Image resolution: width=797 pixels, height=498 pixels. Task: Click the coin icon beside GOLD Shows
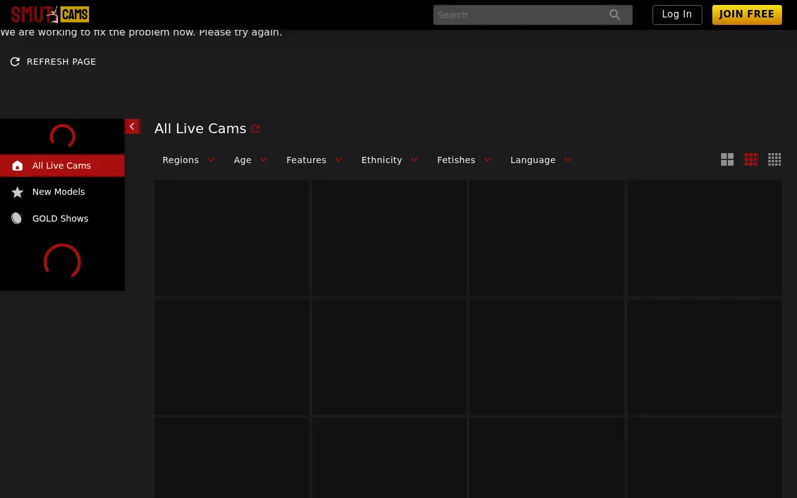17,218
